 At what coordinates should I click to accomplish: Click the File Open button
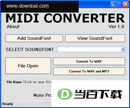coord(28,66)
